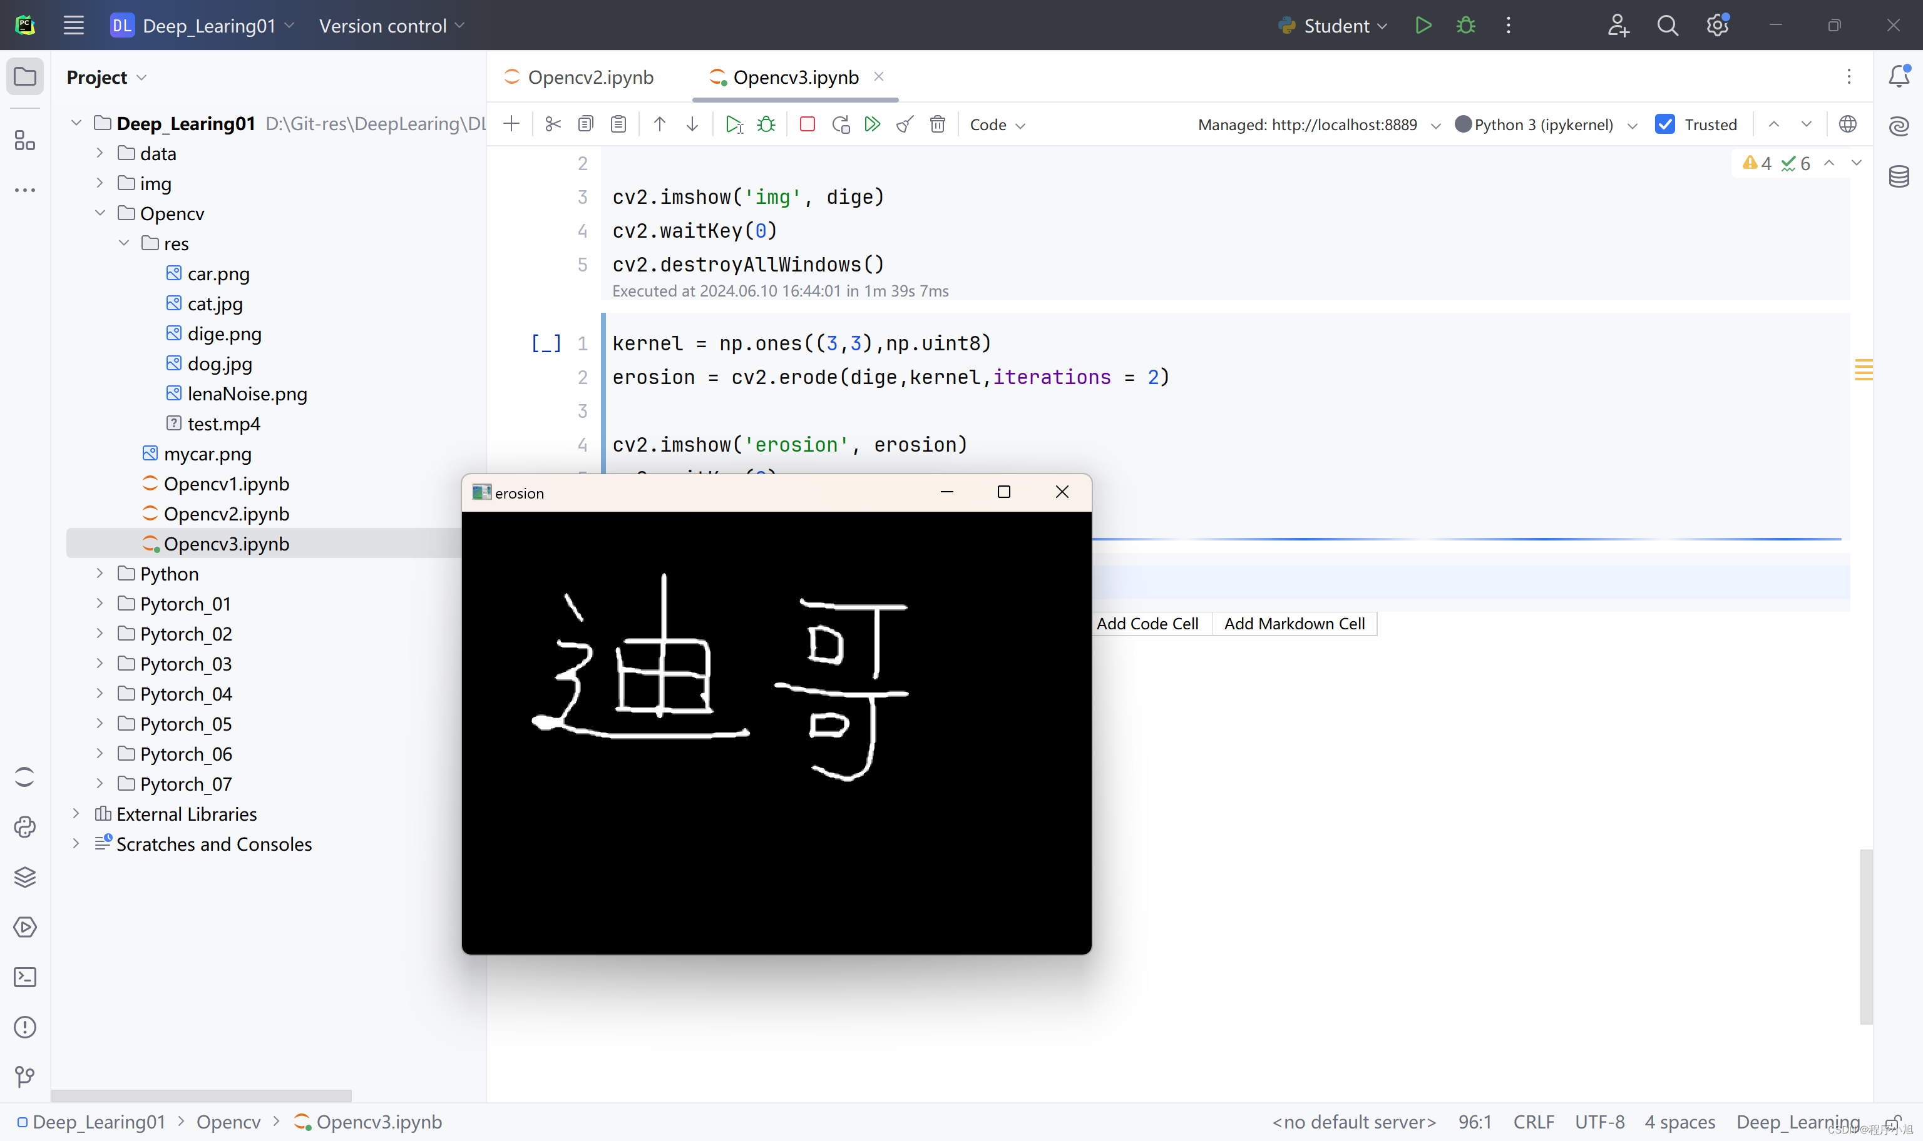Screen dimensions: 1923x1141
Task: Move cell down with arrow icon
Action: pyautogui.click(x=692, y=124)
